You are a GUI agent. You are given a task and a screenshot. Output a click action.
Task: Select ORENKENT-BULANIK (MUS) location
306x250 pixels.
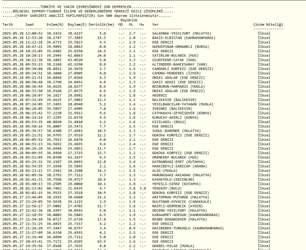175,158
